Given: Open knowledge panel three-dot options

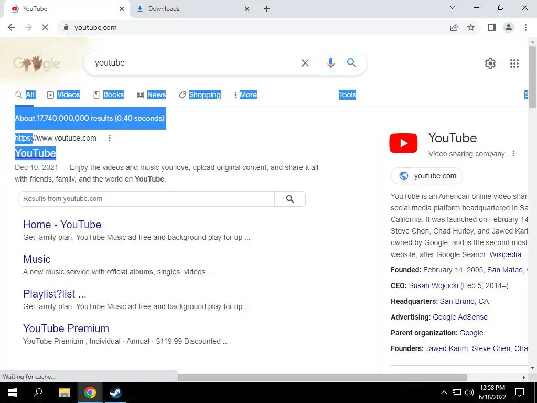Looking at the screenshot, I should (x=513, y=154).
